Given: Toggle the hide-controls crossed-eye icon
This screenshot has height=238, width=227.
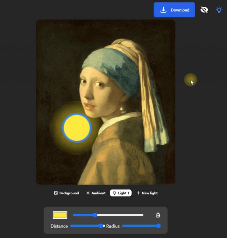Looking at the screenshot, I should click(x=204, y=10).
